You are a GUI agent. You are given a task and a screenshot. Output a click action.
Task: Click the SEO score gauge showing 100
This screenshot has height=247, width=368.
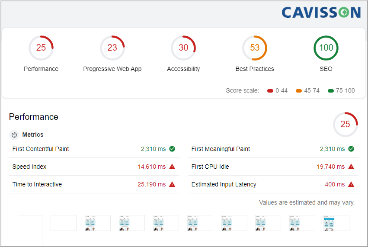(x=326, y=48)
